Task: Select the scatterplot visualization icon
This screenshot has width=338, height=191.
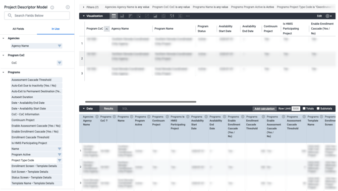Action: pos(139,16)
